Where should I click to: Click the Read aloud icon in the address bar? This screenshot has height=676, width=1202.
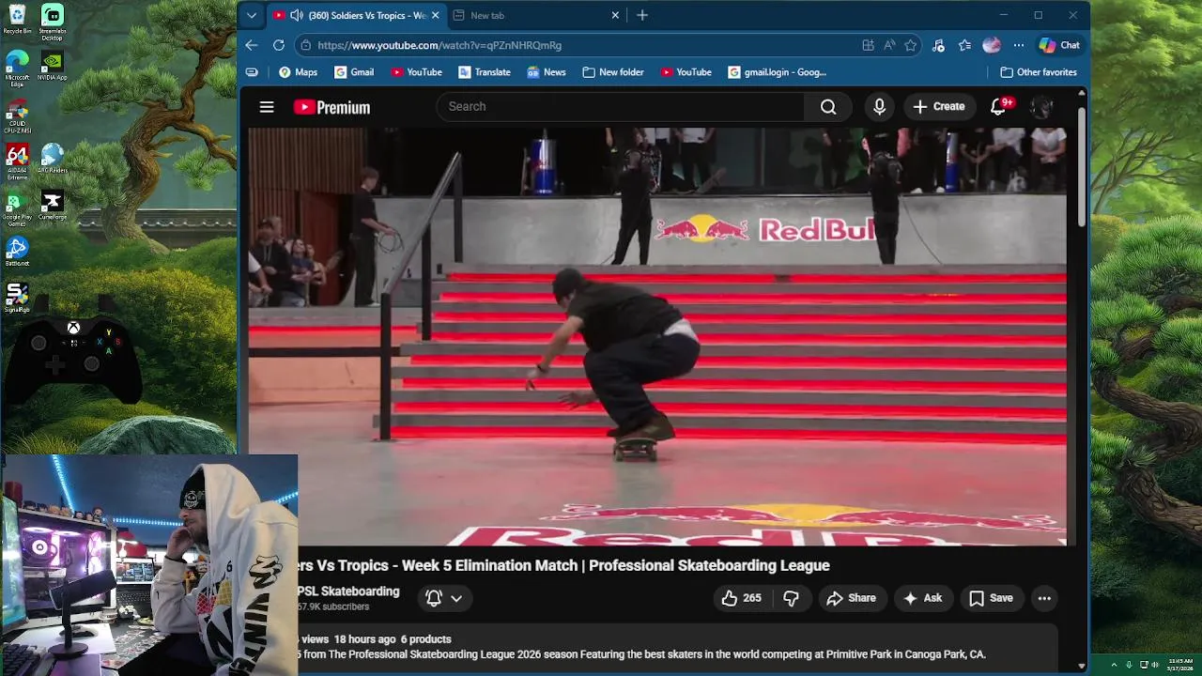coord(889,45)
